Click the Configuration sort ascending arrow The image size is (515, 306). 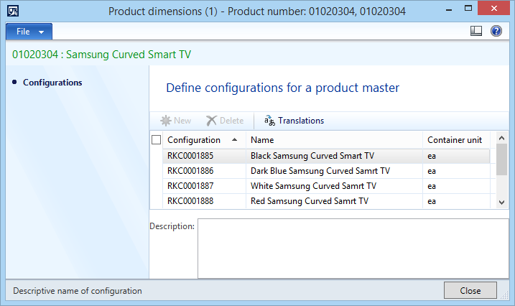click(x=234, y=140)
